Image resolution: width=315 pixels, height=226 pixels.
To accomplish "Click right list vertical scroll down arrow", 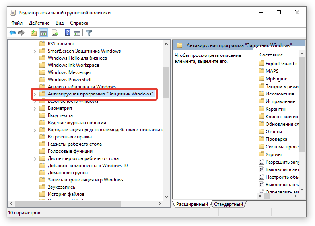I will tap(302, 189).
